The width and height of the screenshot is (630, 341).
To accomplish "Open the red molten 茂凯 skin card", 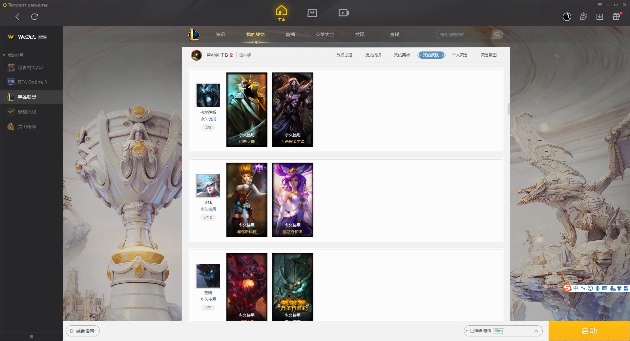I will pos(247,287).
